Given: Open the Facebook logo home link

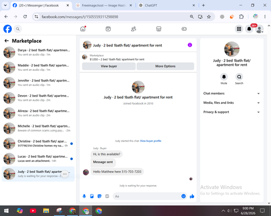Looking at the screenshot, I should point(8,29).
